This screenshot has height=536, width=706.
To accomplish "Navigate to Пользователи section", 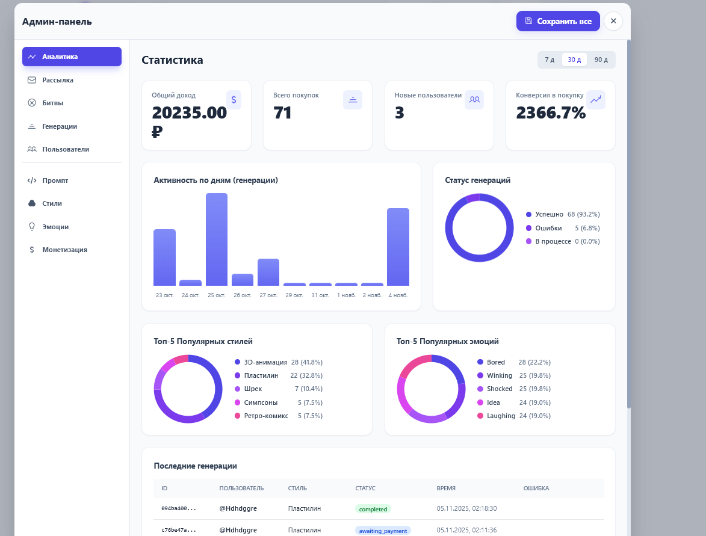I will 72,149.
